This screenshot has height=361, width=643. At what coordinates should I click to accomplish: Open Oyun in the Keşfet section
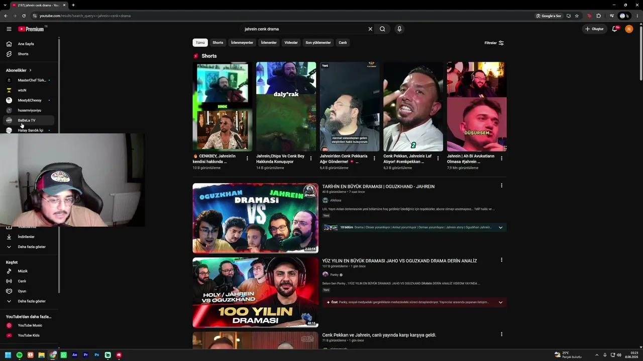pos(29,291)
